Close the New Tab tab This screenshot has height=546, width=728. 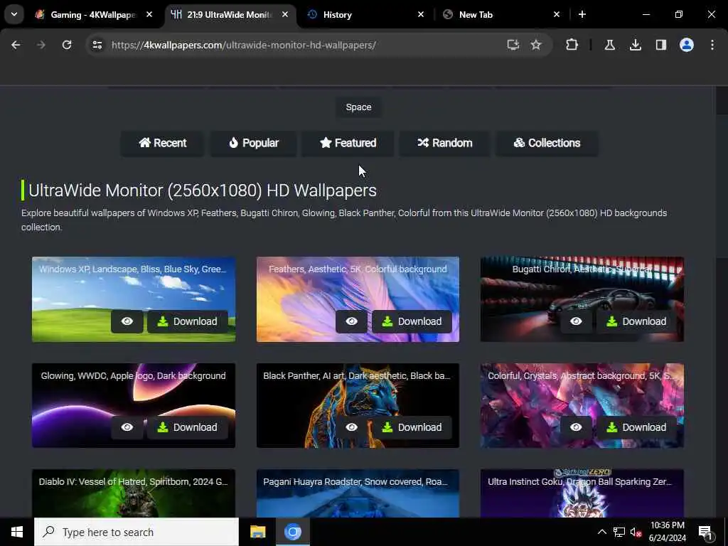[x=557, y=14]
